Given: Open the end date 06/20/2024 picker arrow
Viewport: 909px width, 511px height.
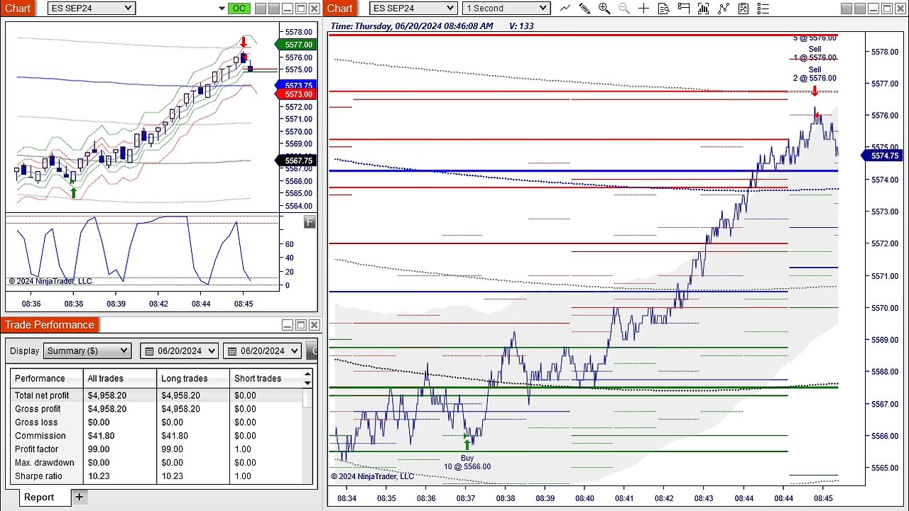Looking at the screenshot, I should [x=294, y=351].
